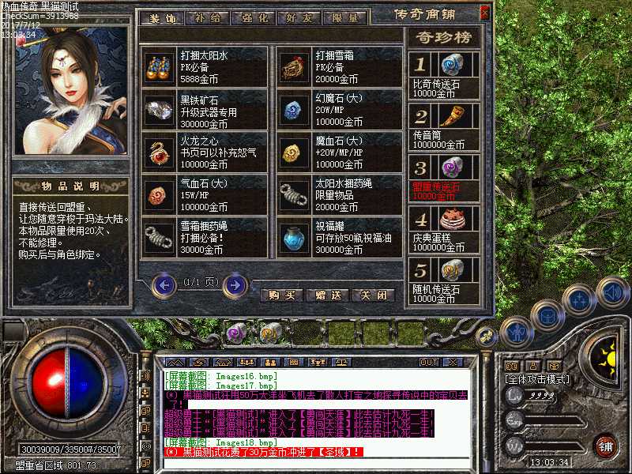Image resolution: width=632 pixels, height=474 pixels.
Task: Click the Exp progress bar
Action: pyautogui.click(x=554, y=422)
